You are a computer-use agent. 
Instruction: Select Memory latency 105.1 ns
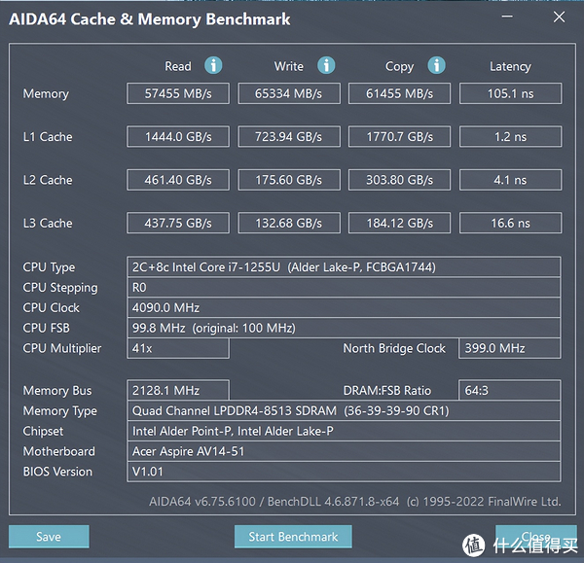(510, 93)
